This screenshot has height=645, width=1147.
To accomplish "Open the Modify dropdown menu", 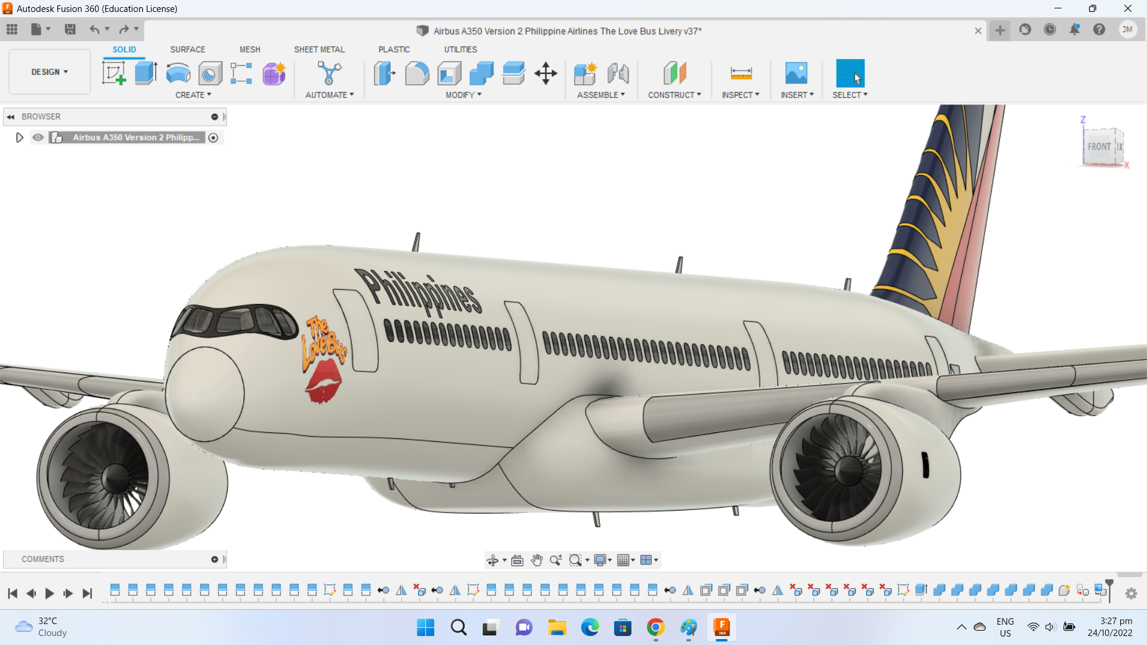I will pyautogui.click(x=464, y=95).
